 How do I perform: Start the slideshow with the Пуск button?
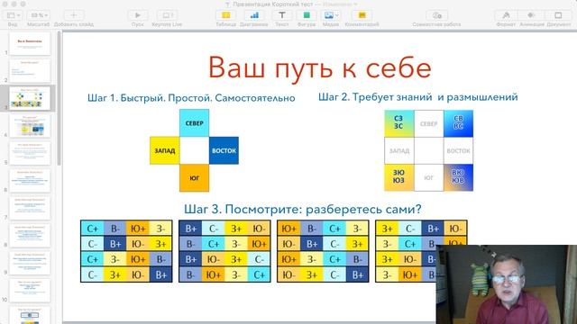[138, 15]
